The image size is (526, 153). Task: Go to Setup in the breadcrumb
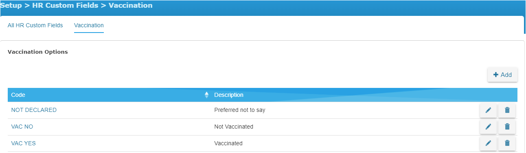tap(11, 5)
